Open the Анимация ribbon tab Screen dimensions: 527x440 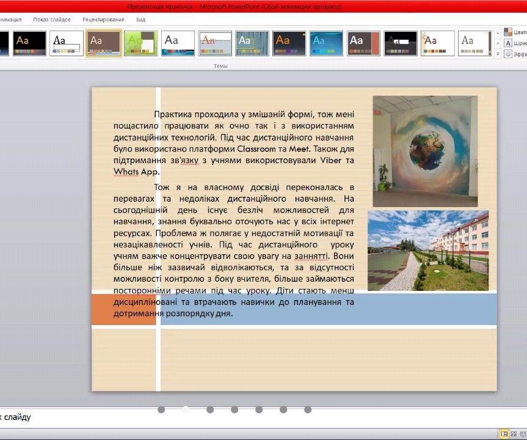(x=11, y=19)
